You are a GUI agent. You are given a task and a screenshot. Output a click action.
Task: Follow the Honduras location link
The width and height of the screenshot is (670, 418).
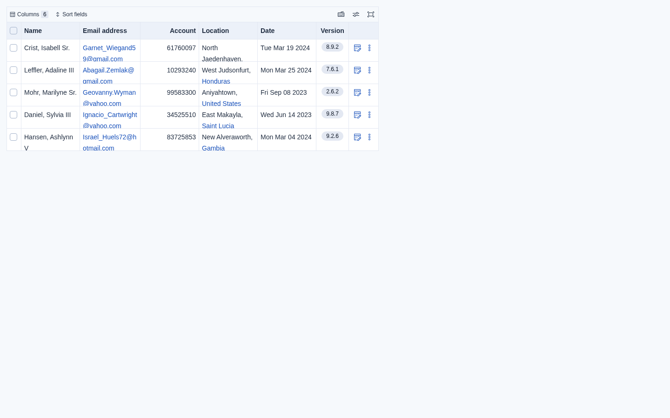(216, 81)
